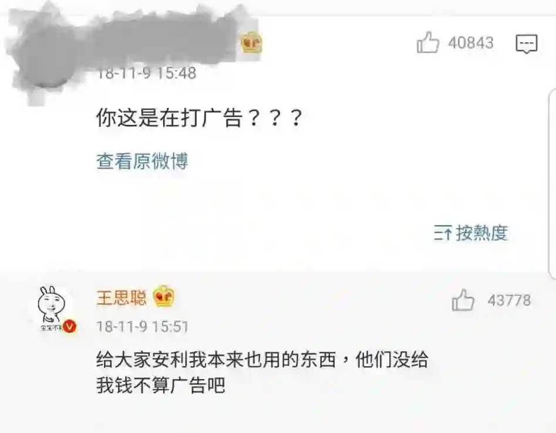
Task: Open 王思聪's rabbit avatar picture
Action: [x=54, y=308]
